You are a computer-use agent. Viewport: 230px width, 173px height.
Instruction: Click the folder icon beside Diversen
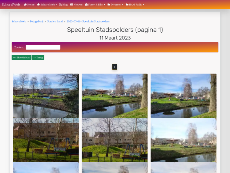109,5
